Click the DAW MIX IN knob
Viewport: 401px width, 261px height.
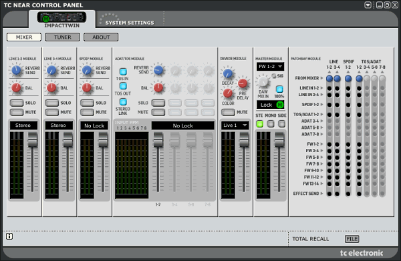[x=263, y=81]
